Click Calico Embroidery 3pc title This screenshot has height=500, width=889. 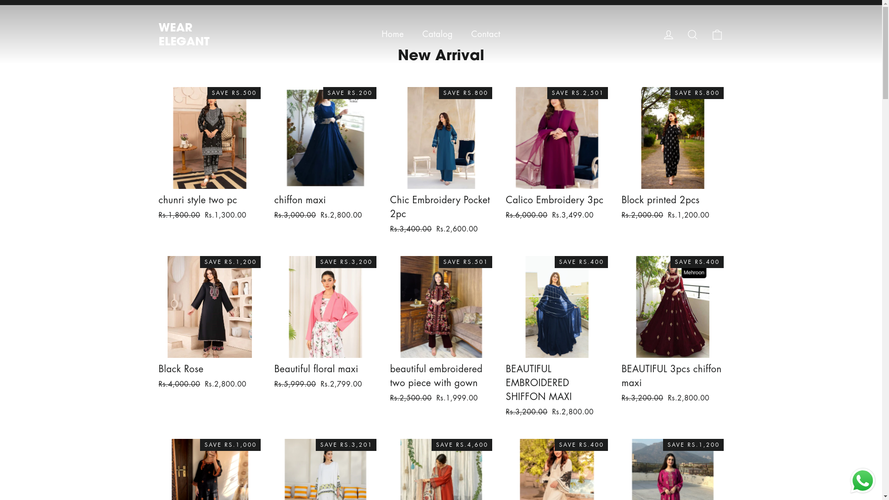[x=554, y=200]
